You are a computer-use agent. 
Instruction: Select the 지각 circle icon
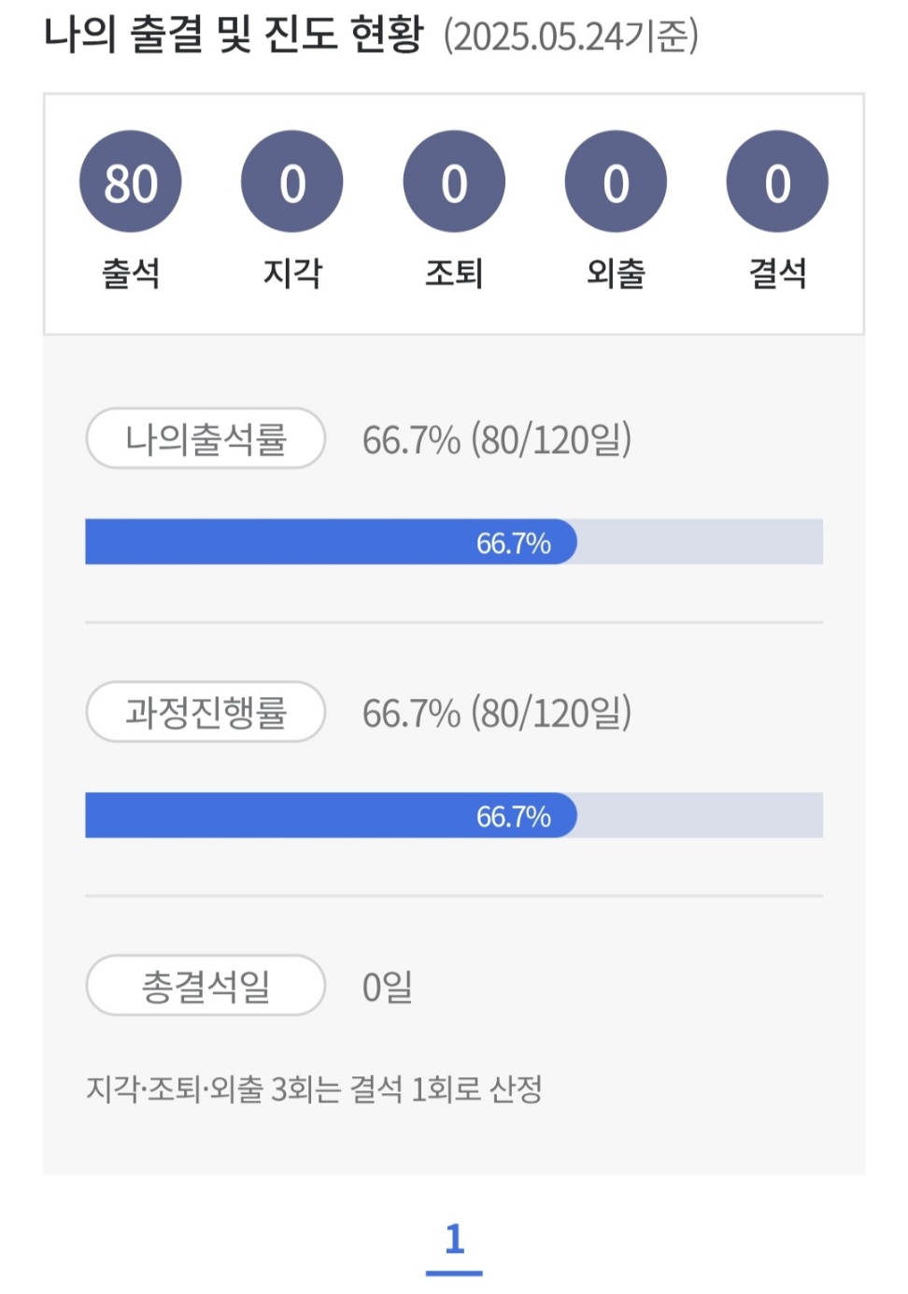293,180
